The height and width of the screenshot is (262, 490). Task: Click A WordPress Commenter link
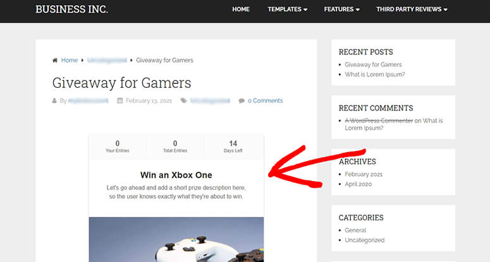[379, 121]
